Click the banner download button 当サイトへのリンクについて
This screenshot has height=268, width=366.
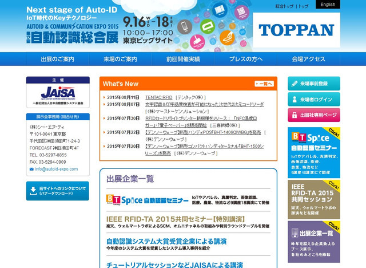pyautogui.click(x=58, y=191)
